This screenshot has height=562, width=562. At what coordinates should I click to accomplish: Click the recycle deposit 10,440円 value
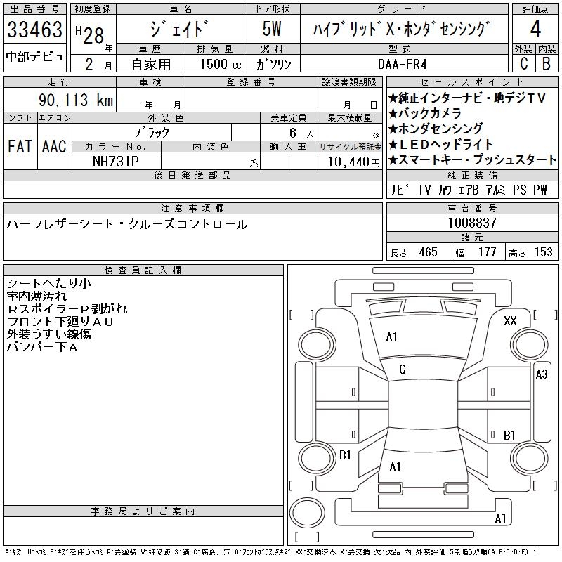(x=350, y=162)
